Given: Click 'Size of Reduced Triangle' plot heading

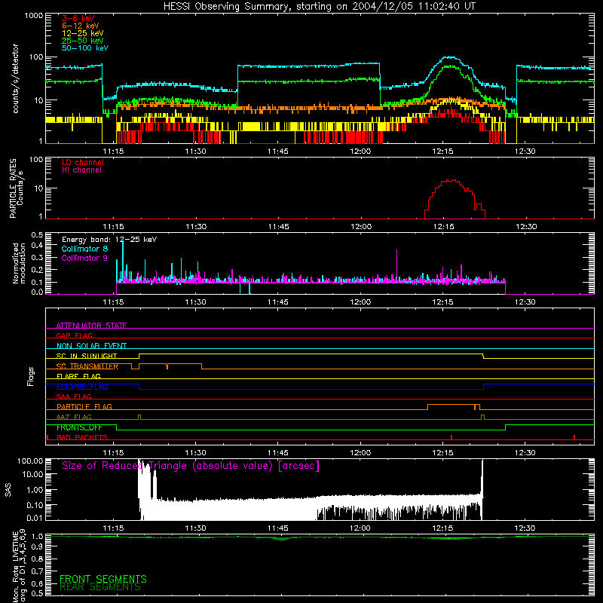Looking at the screenshot, I should point(191,466).
